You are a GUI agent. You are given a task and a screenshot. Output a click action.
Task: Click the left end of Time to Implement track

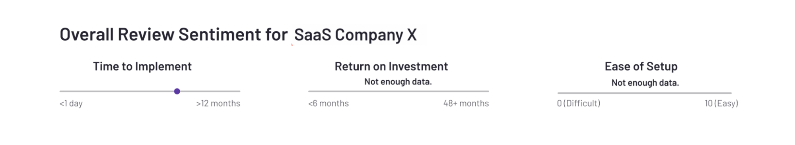tap(61, 91)
